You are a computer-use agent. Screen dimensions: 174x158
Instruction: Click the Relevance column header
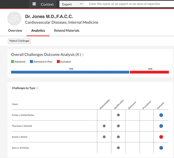pos(132,105)
